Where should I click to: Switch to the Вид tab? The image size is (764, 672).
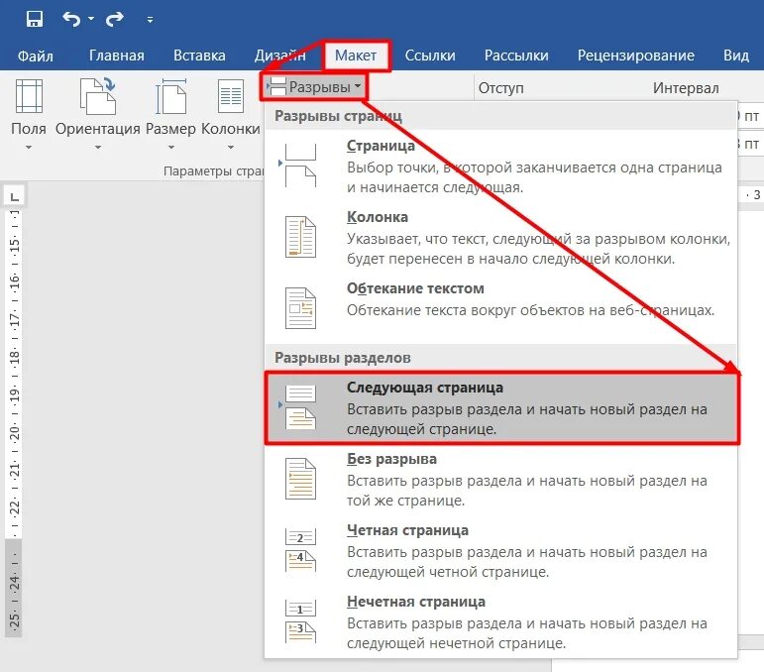tap(735, 56)
